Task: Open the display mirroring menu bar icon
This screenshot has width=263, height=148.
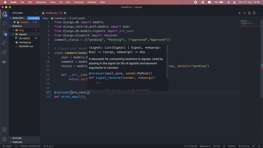Action: (209, 2)
